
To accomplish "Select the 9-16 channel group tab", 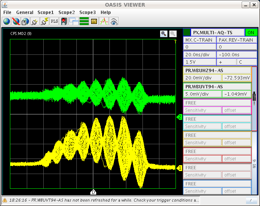I will point(254,163).
